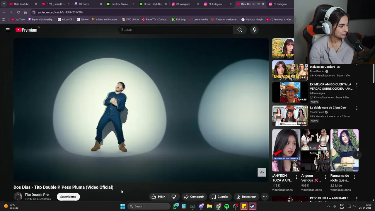Open options for PESO PLUMA ADMIRABLE video
The height and width of the screenshot is (211, 375).
pos(357,199)
